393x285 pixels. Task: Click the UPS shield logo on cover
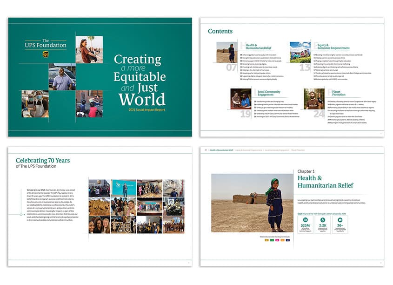coord(46,54)
